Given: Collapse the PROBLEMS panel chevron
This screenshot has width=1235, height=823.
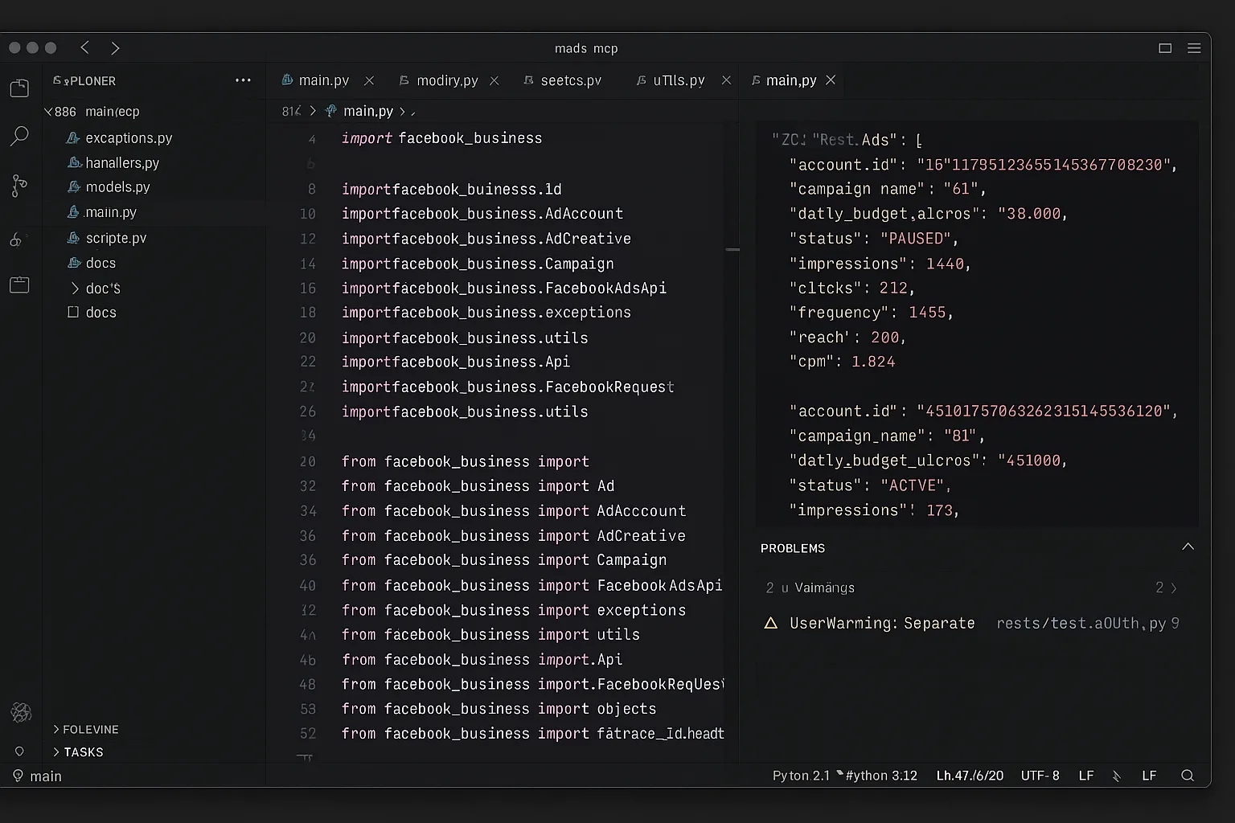Looking at the screenshot, I should [1188, 547].
